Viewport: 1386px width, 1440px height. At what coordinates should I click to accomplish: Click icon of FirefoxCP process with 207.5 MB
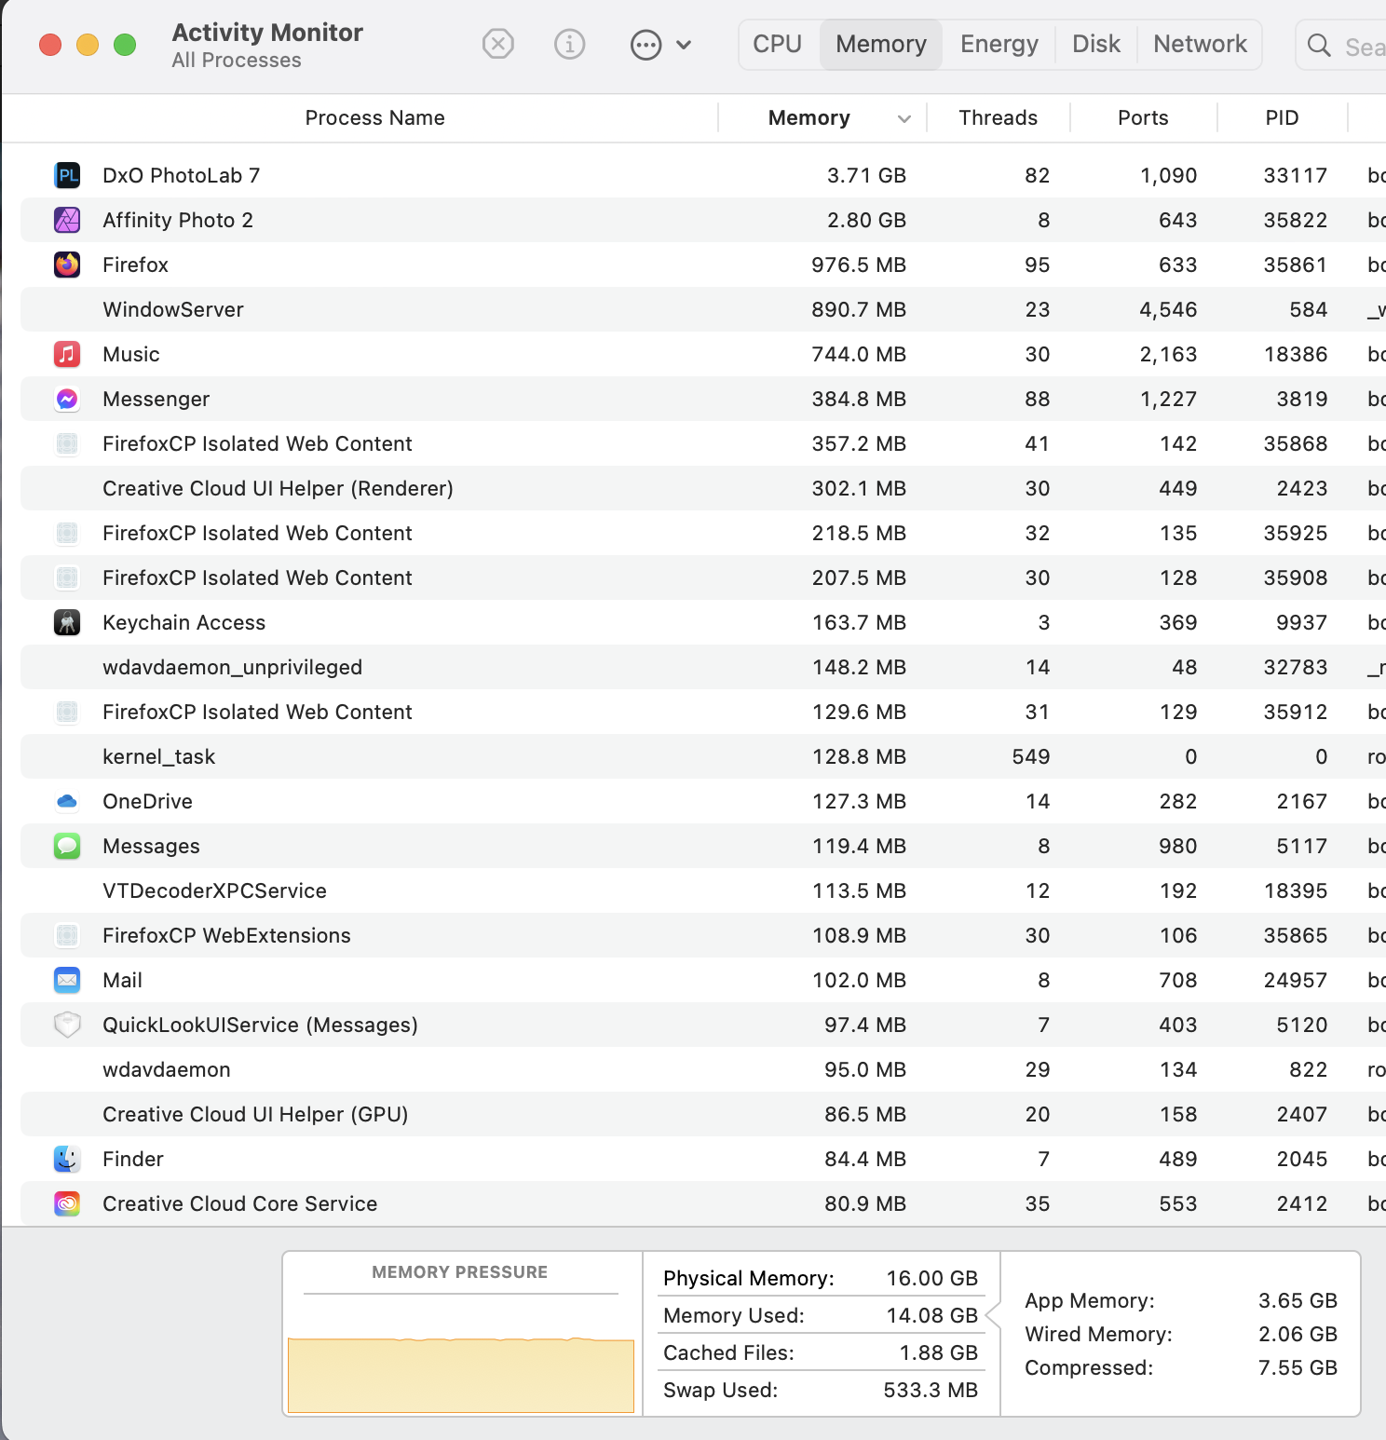67,577
